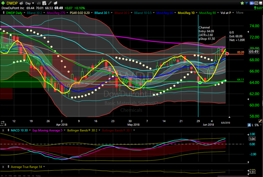Click the bar chart style icon
Image resolution: width=263 pixels, height=177 pixels.
pos(39,3)
